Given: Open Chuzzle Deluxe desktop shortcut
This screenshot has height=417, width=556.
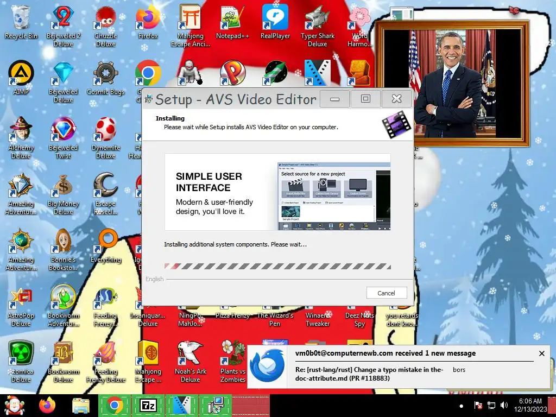Looking at the screenshot, I should pos(106,26).
